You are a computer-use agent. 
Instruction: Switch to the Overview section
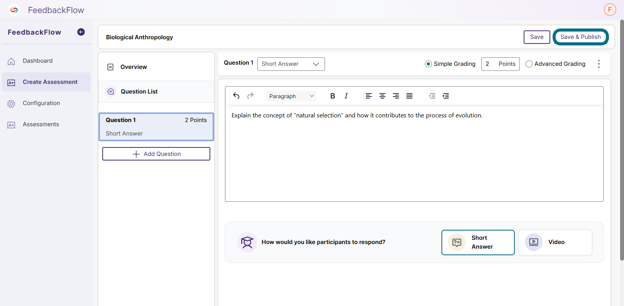pos(156,67)
